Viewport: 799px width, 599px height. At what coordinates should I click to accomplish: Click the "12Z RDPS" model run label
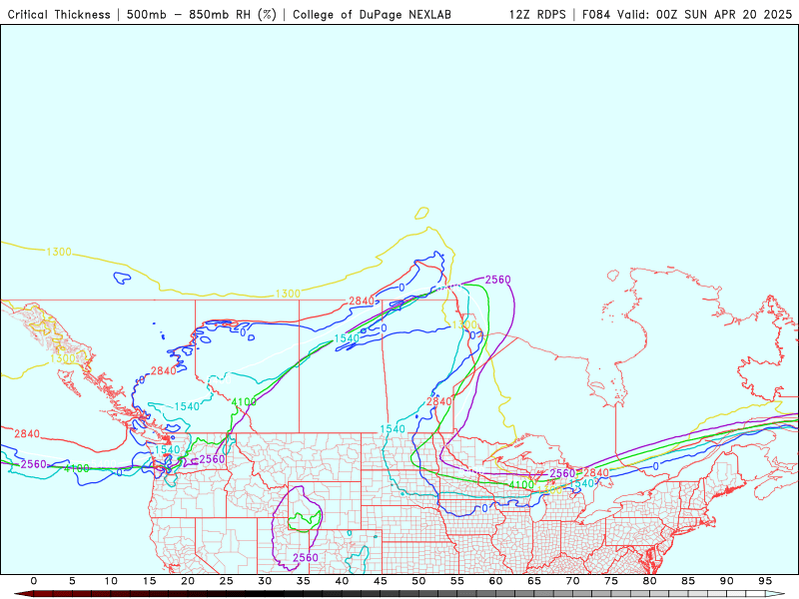[x=537, y=14]
